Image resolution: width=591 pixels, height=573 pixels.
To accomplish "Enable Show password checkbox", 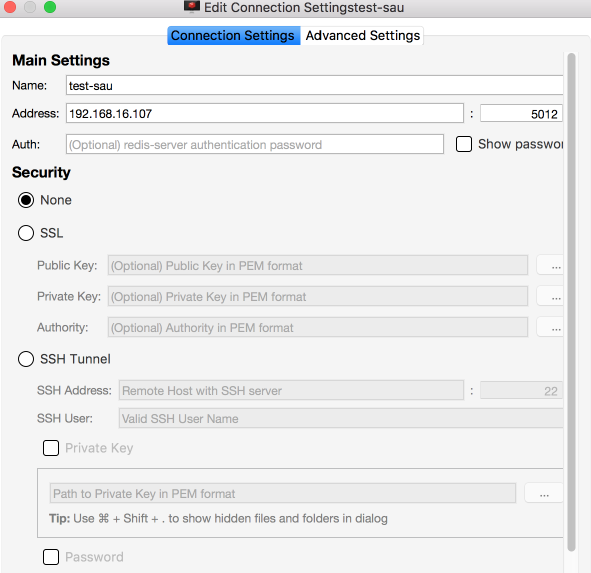I will coord(463,144).
